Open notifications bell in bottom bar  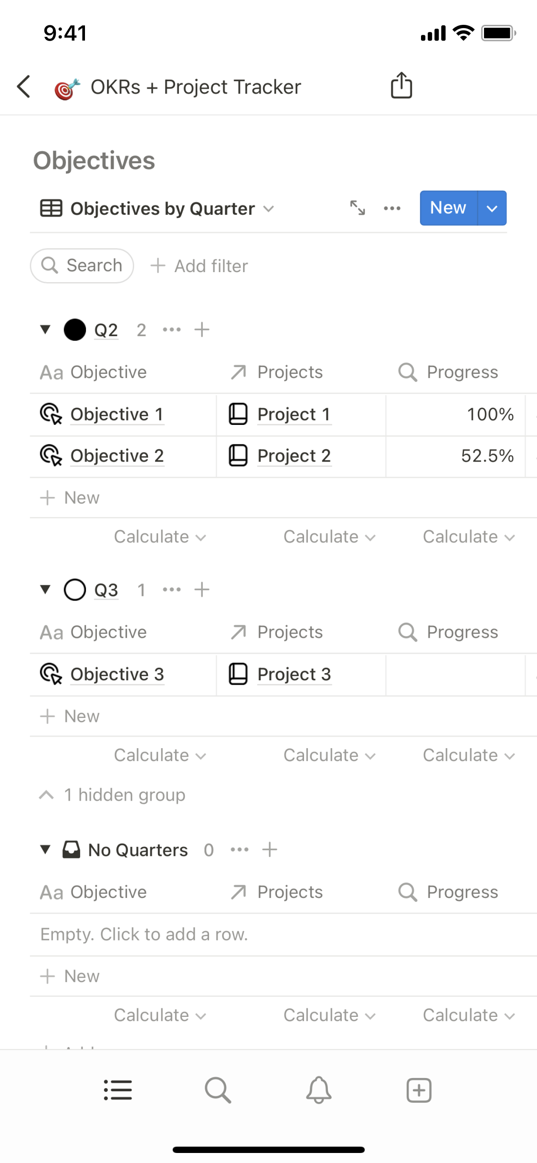tap(318, 1090)
